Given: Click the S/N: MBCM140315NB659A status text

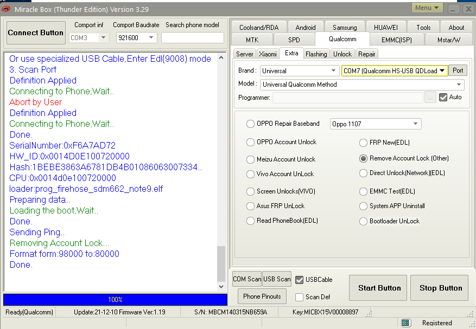Looking at the screenshot, I should [231, 312].
